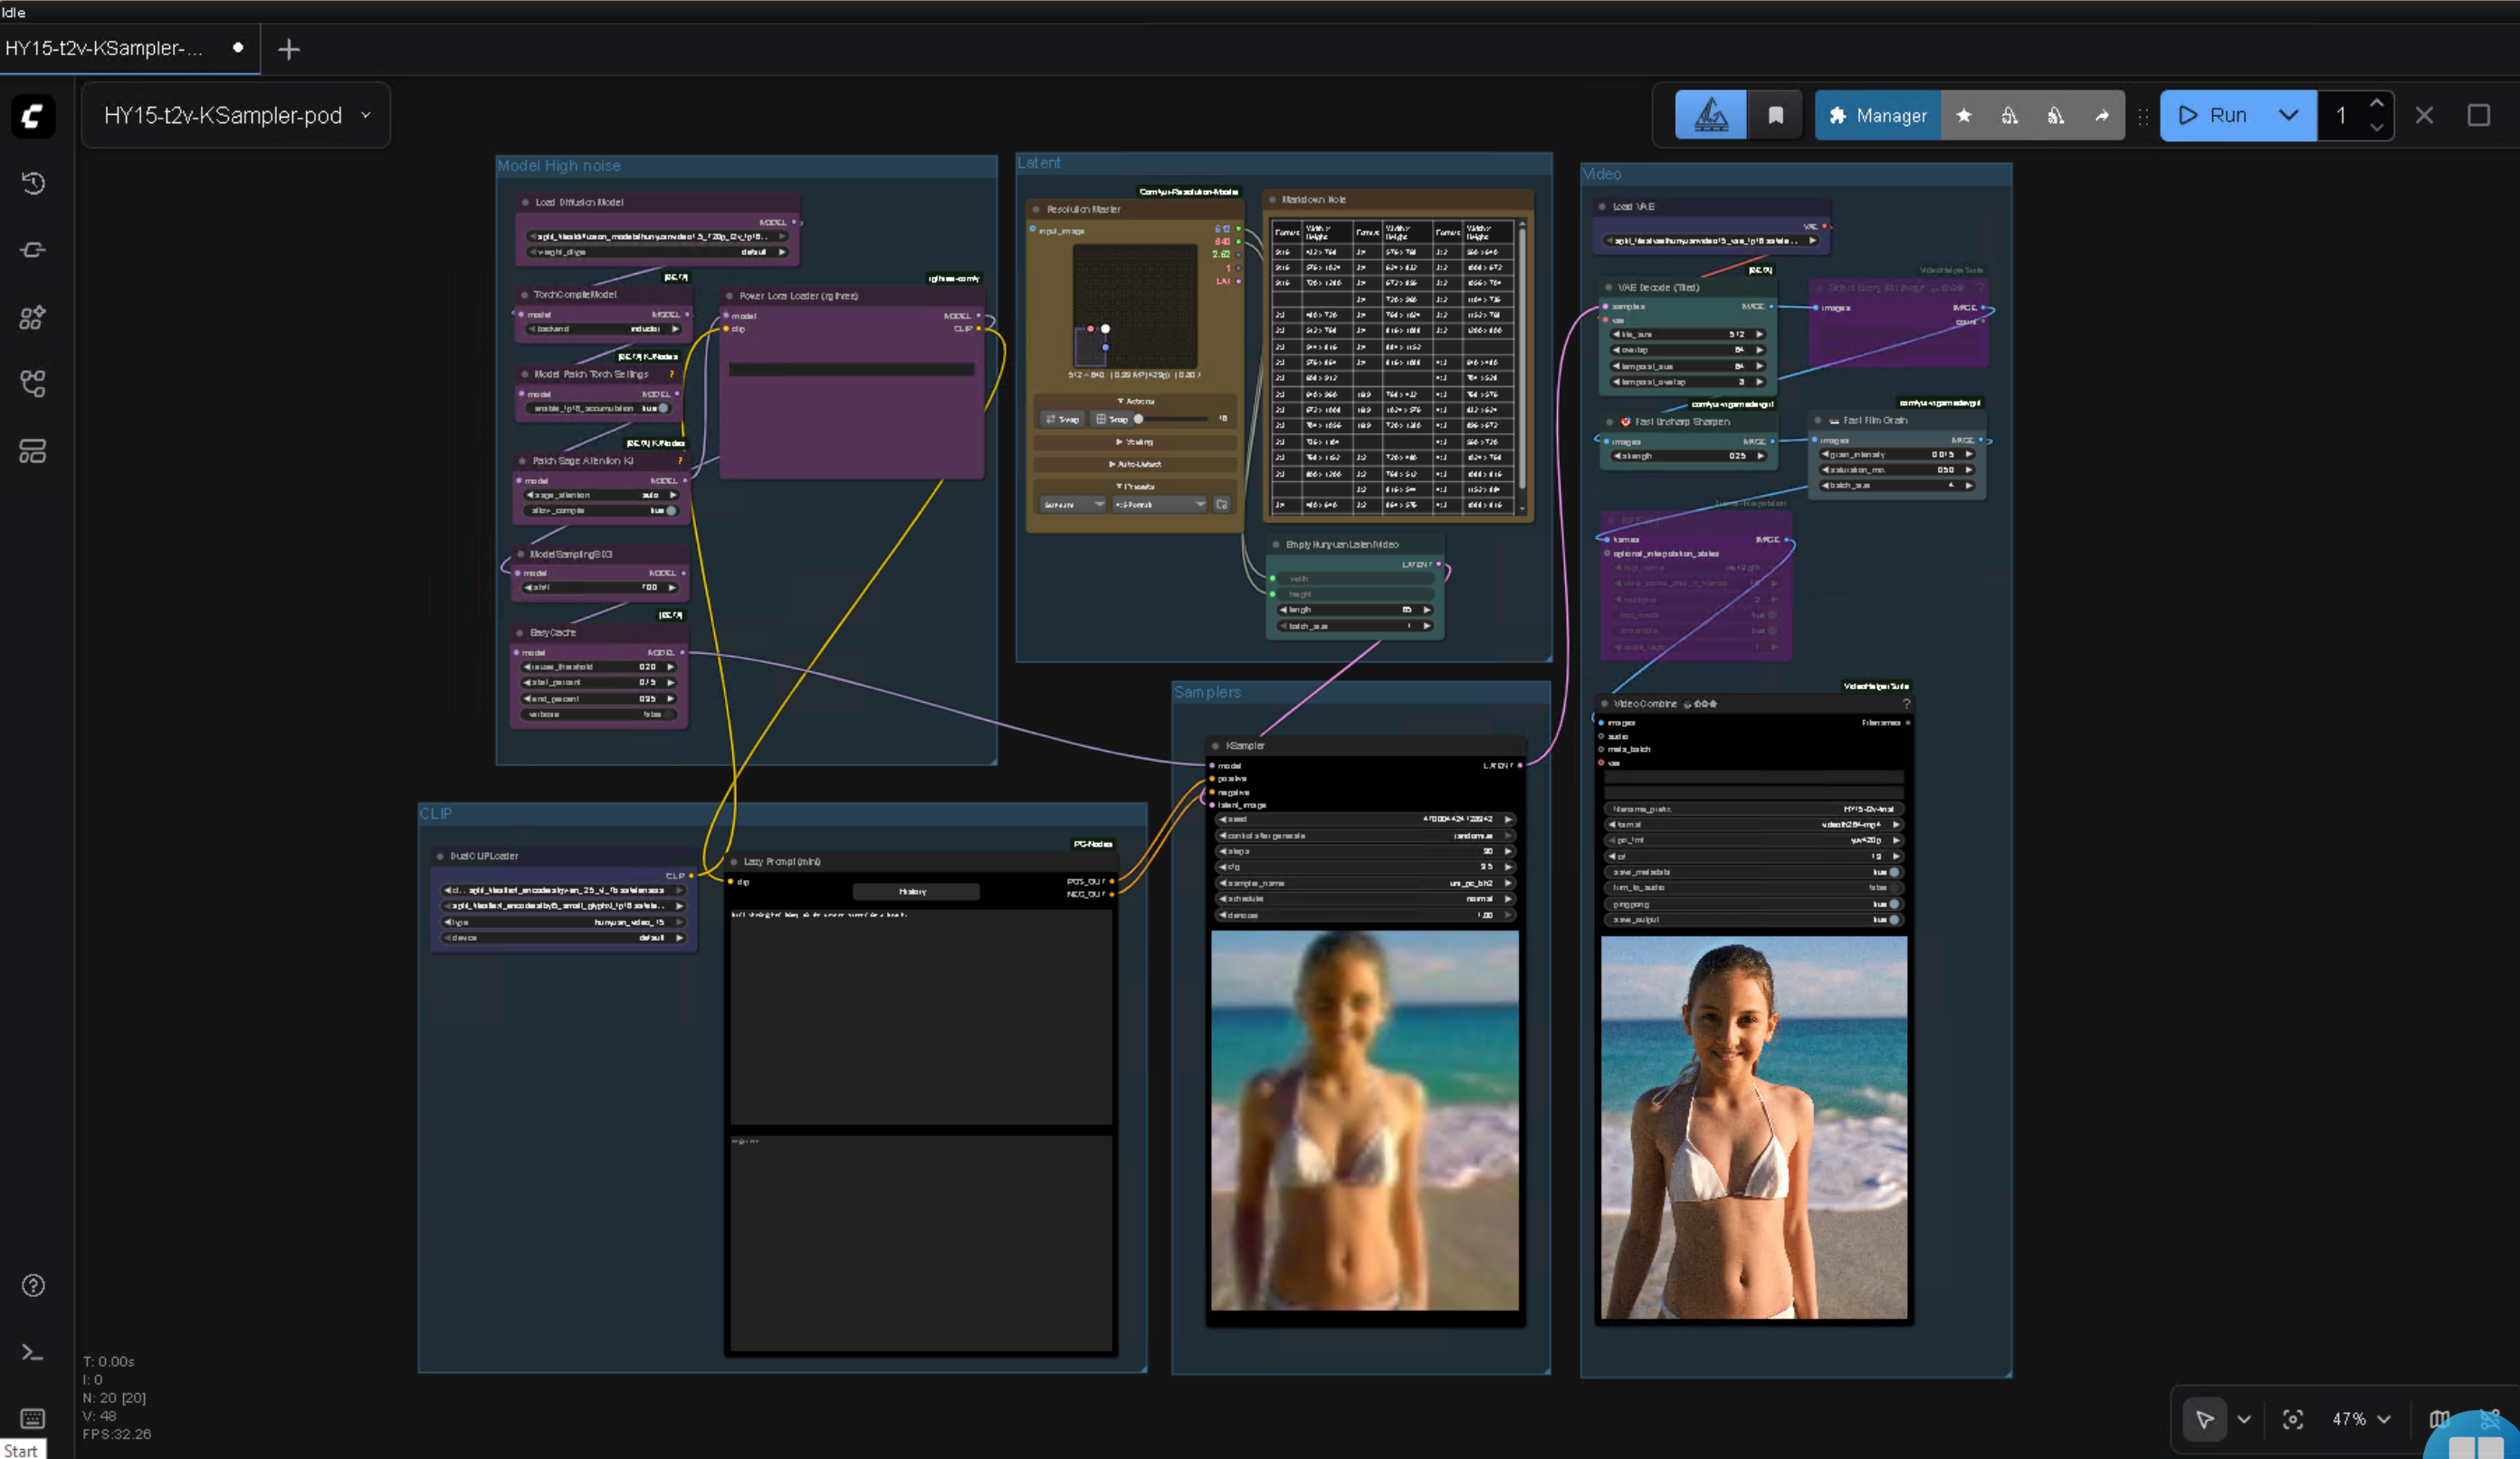Click the bookmark icon next to the ComfyUI logo
2520x1459 pixels.
pyautogui.click(x=1775, y=115)
